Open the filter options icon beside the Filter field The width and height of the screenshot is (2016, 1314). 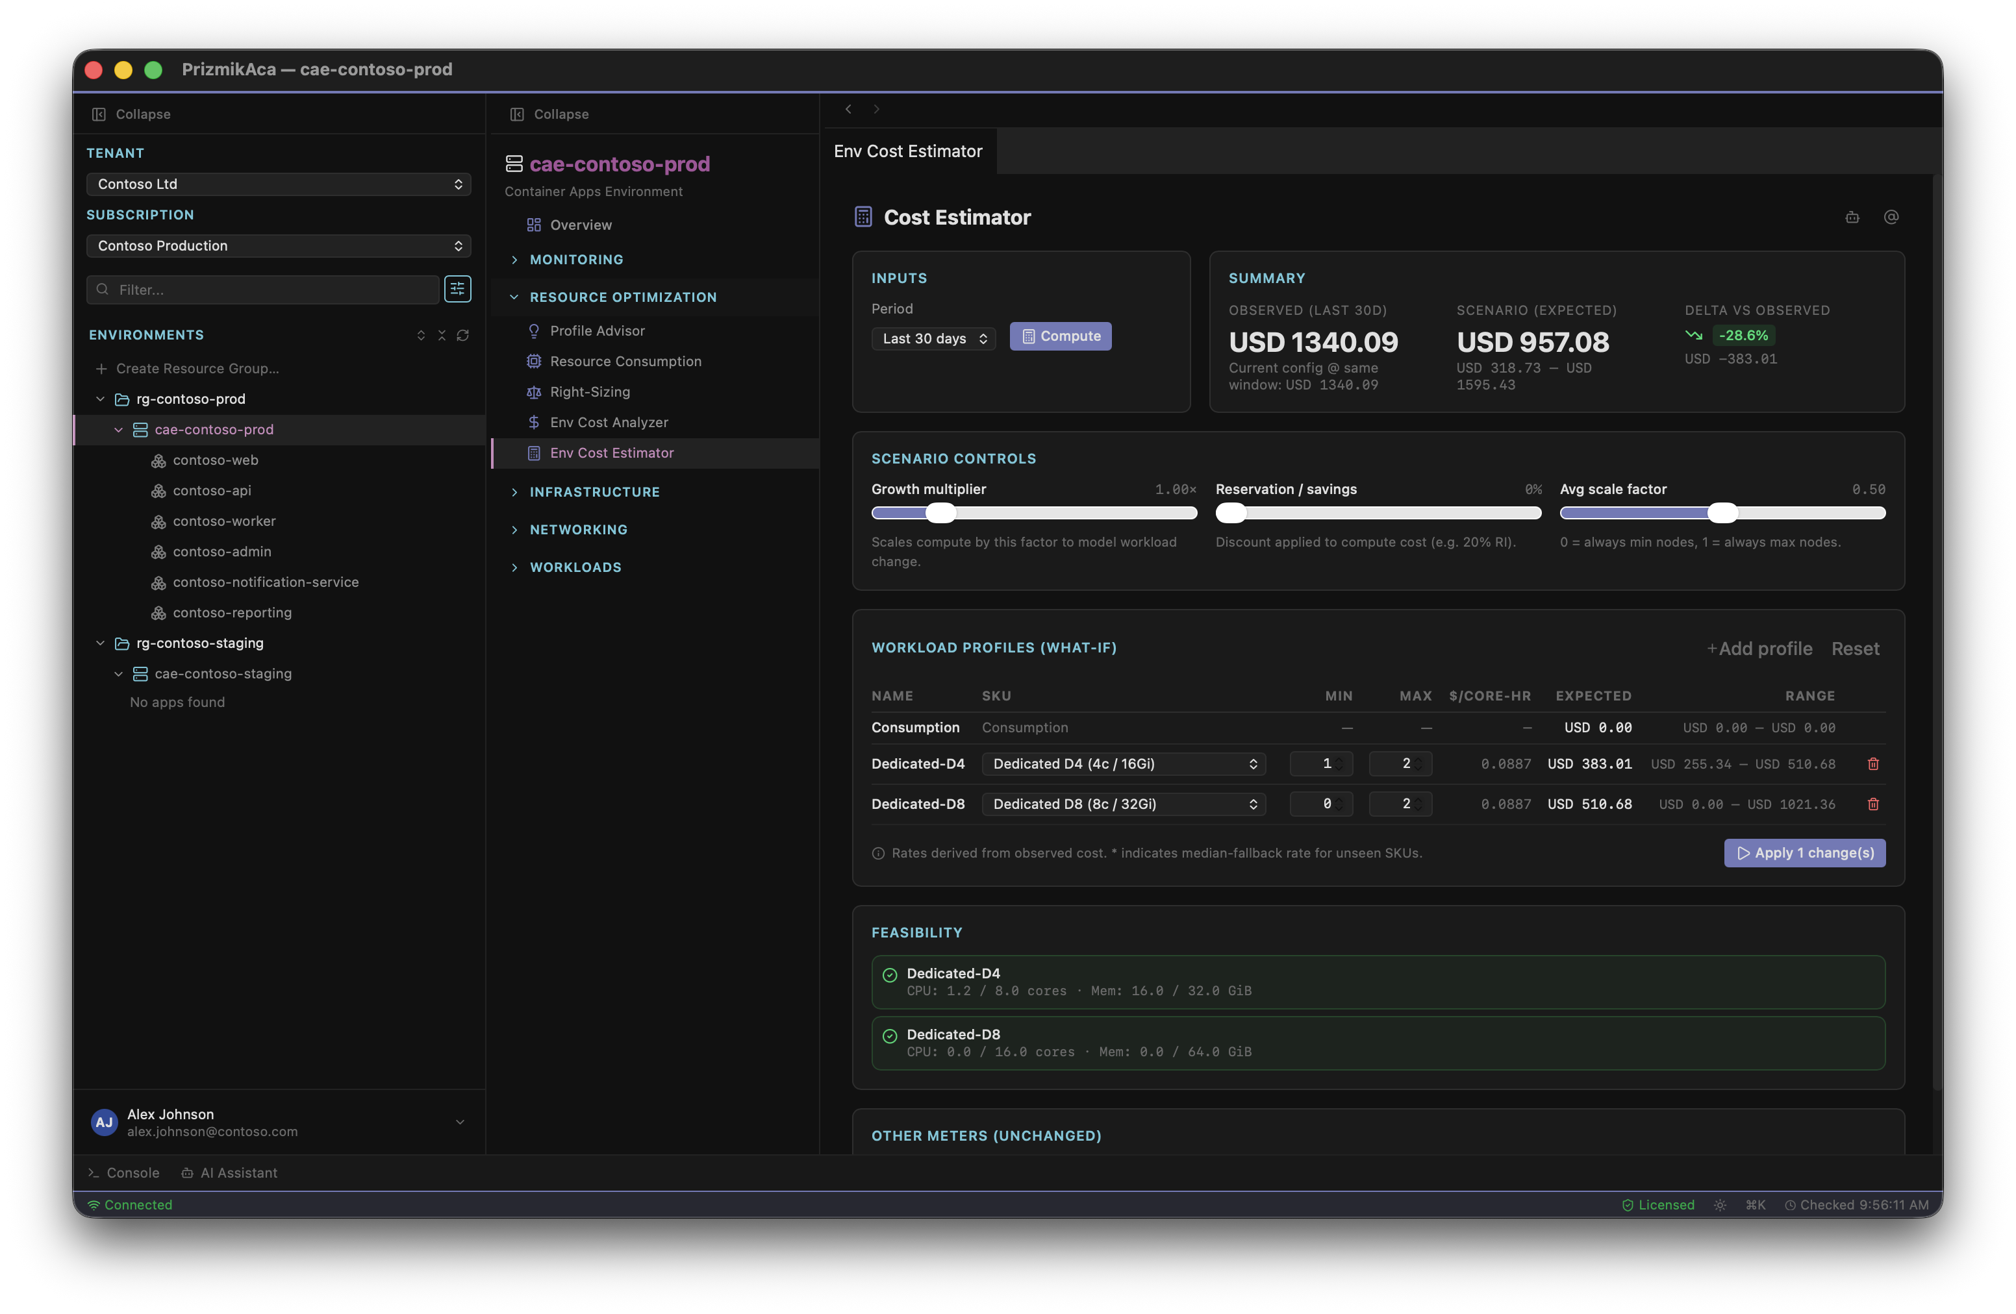click(457, 289)
